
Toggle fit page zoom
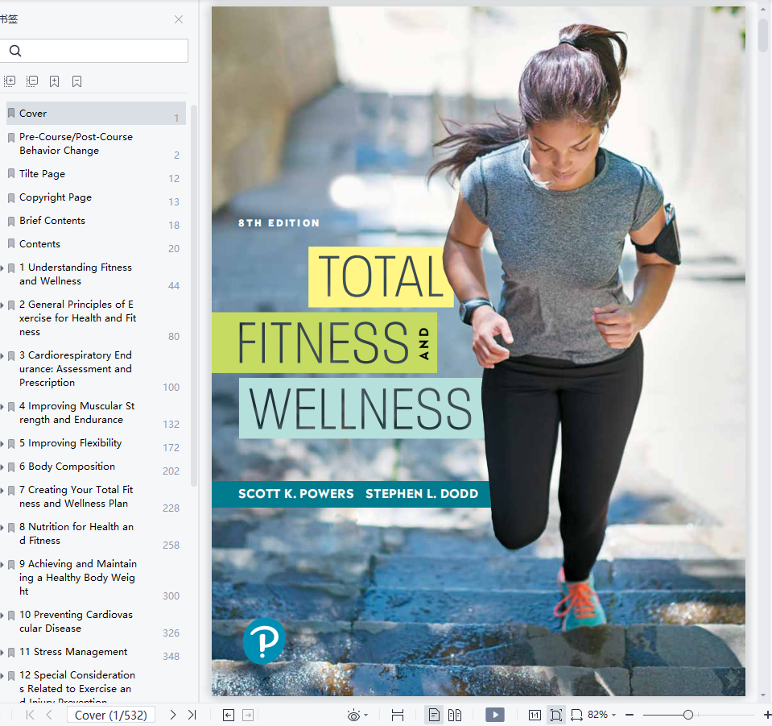pos(556,716)
